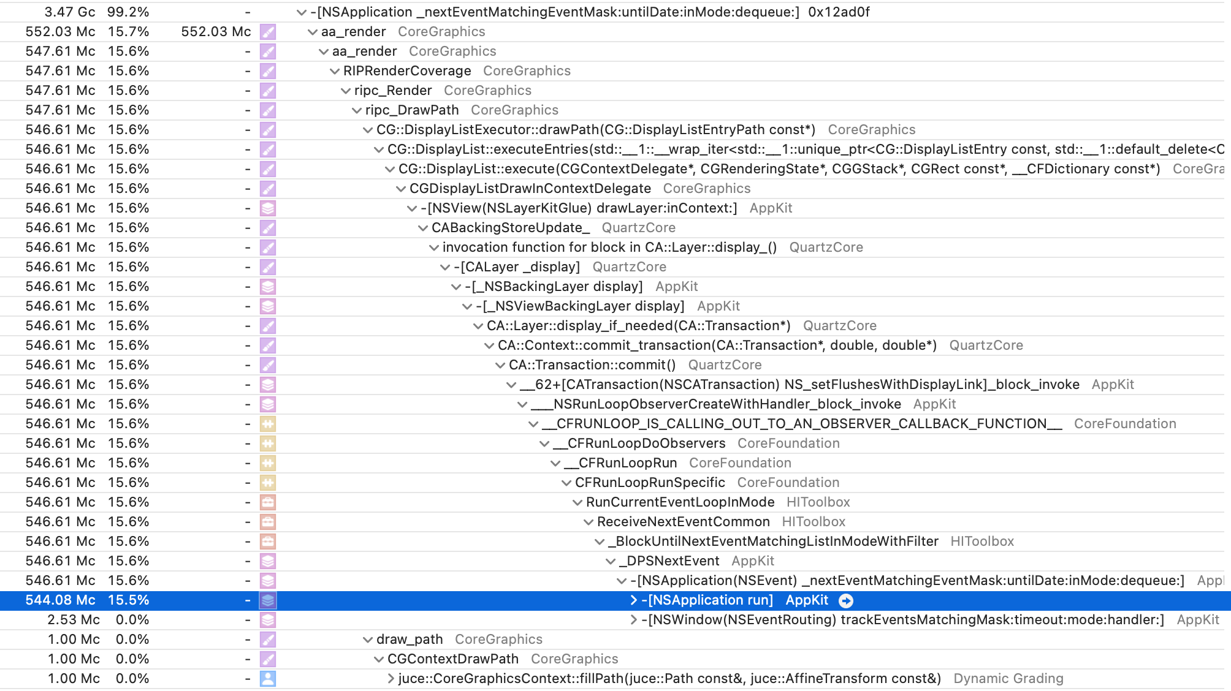Click the AppKit icon beside _DPSNextEvent

coord(268,561)
